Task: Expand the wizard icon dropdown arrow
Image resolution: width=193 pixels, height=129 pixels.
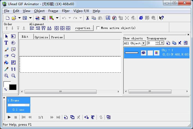Action: pyautogui.click(x=57, y=18)
